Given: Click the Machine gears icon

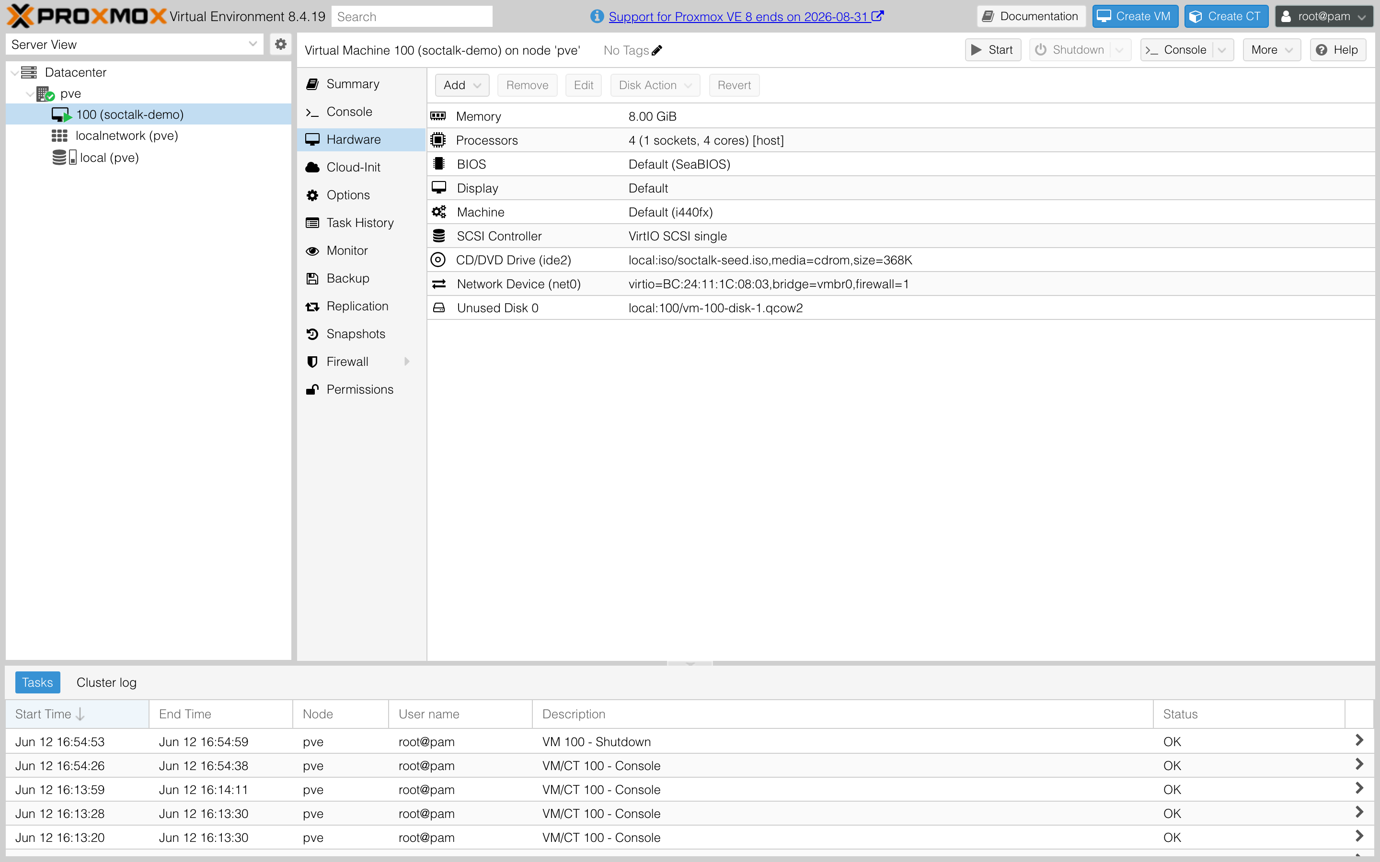Looking at the screenshot, I should tap(438, 212).
